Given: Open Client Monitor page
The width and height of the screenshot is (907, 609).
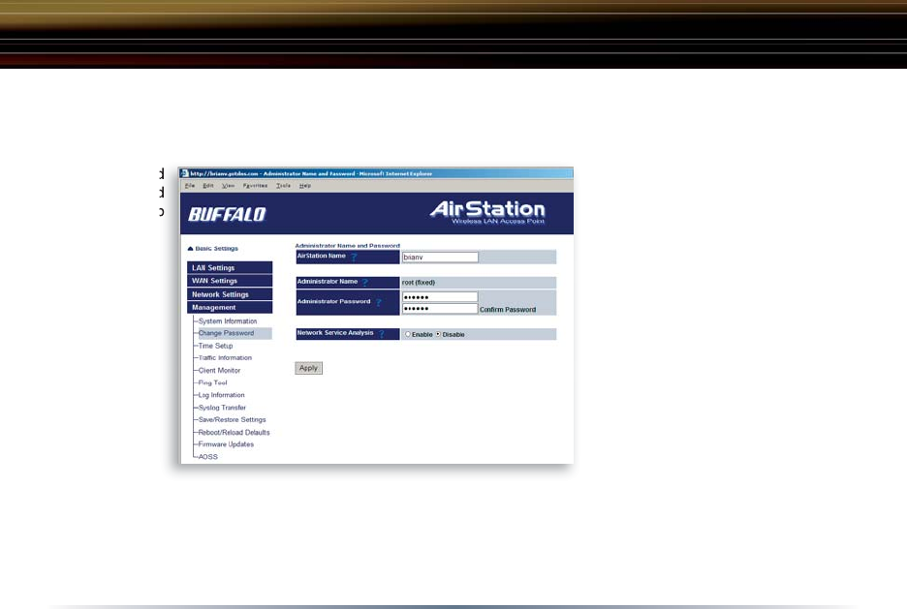Looking at the screenshot, I should click(219, 371).
